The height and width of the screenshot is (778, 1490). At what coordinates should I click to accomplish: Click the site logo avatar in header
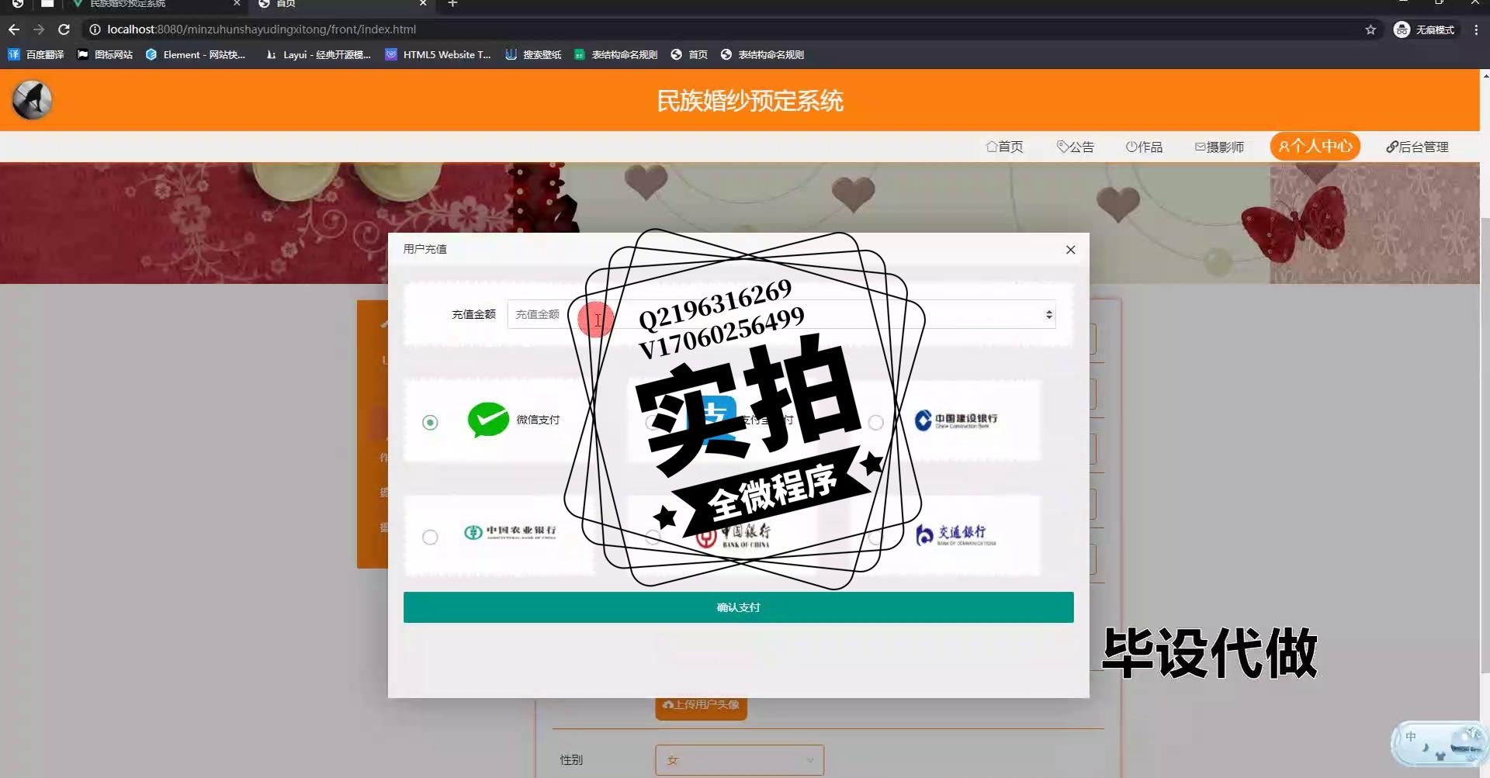click(x=32, y=100)
